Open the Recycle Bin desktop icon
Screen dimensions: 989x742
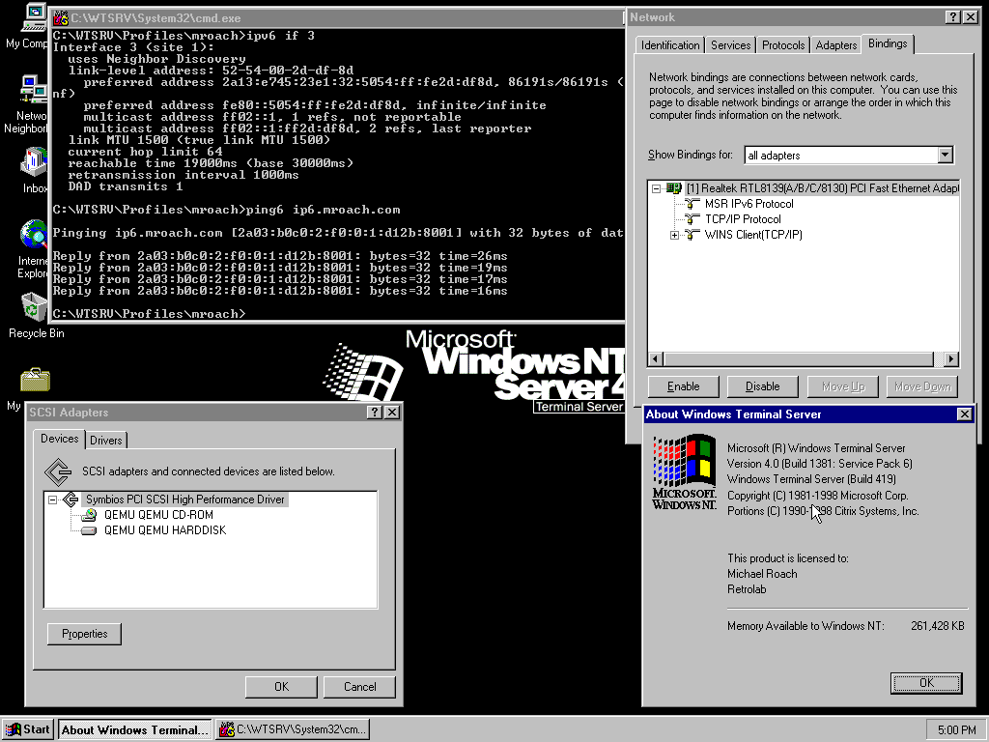(34, 307)
